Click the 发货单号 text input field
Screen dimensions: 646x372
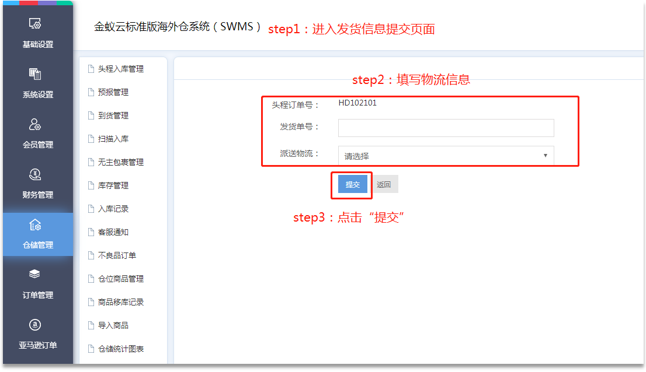[x=446, y=128]
